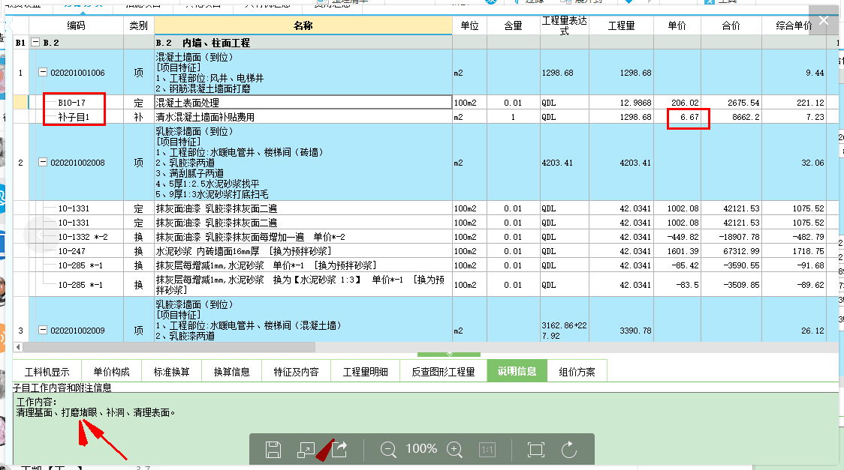Select the 标准换算 tab
This screenshot has height=470, width=844.
click(171, 372)
